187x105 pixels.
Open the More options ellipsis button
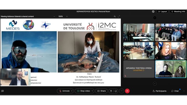121,91
